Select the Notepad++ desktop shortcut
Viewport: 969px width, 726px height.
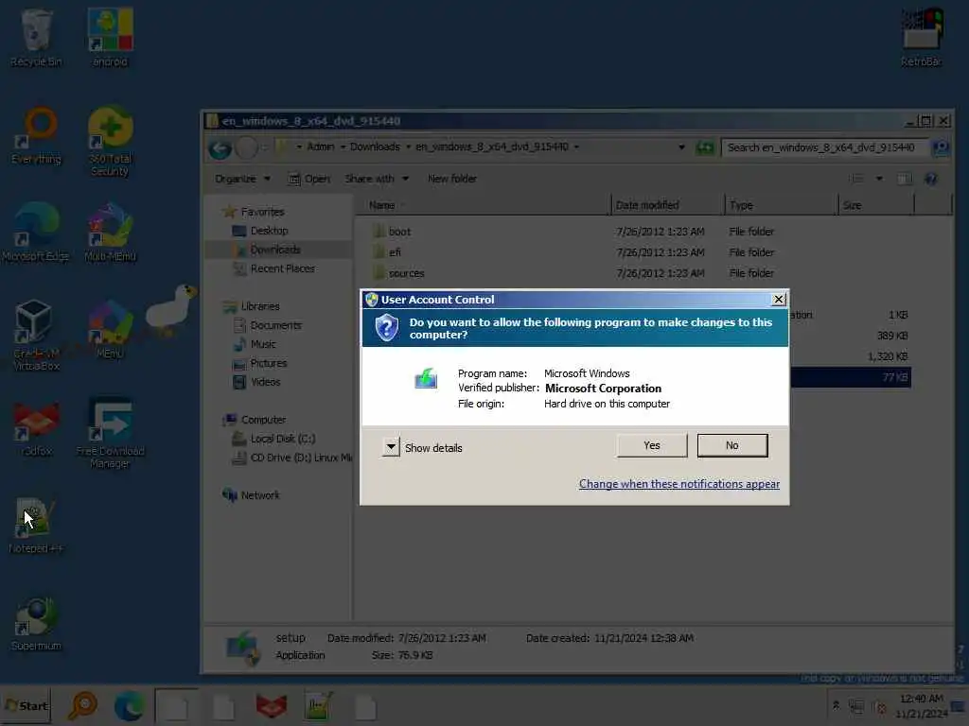point(36,526)
